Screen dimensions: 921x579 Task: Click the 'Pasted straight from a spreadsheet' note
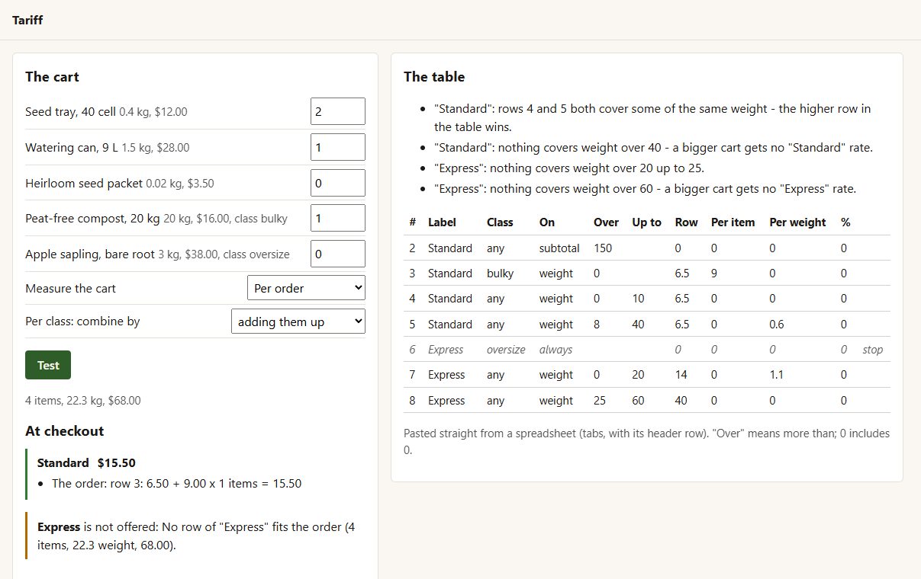coord(646,442)
